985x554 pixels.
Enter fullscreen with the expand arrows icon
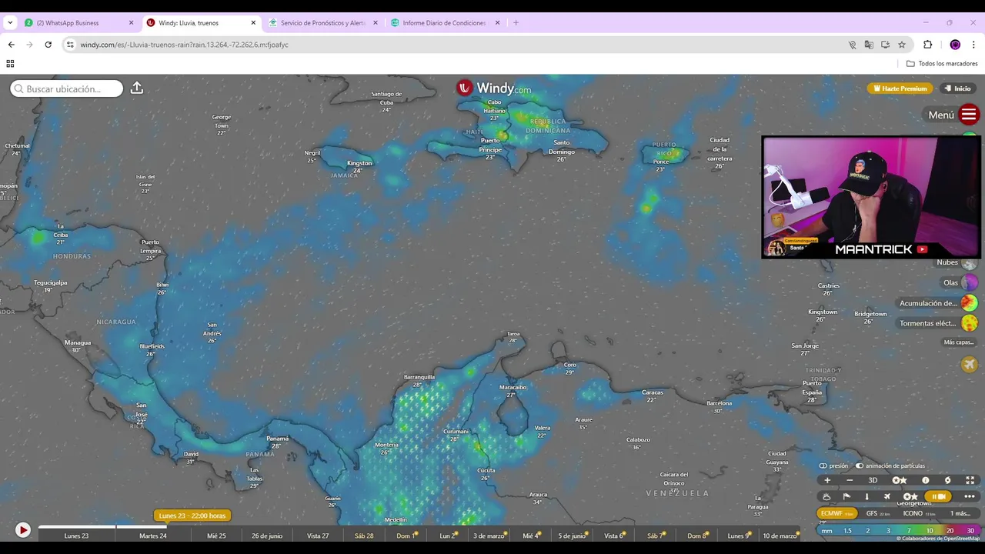pos(970,480)
